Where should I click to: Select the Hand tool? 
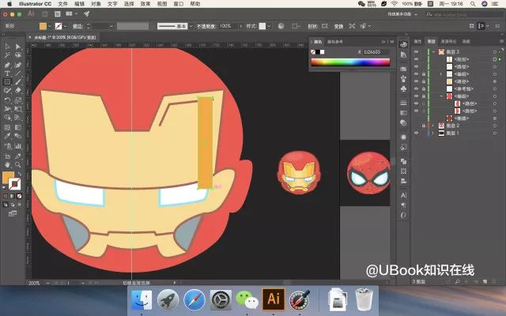pyautogui.click(x=7, y=165)
